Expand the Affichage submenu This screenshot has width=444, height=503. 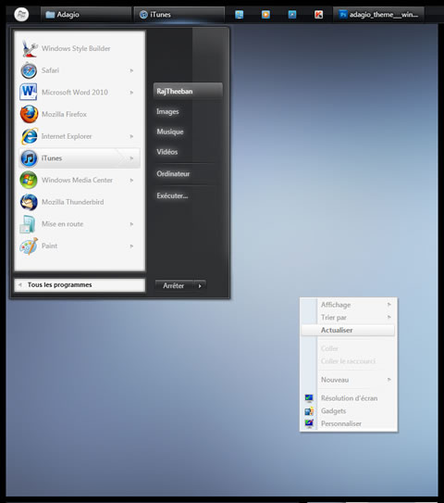pyautogui.click(x=348, y=305)
